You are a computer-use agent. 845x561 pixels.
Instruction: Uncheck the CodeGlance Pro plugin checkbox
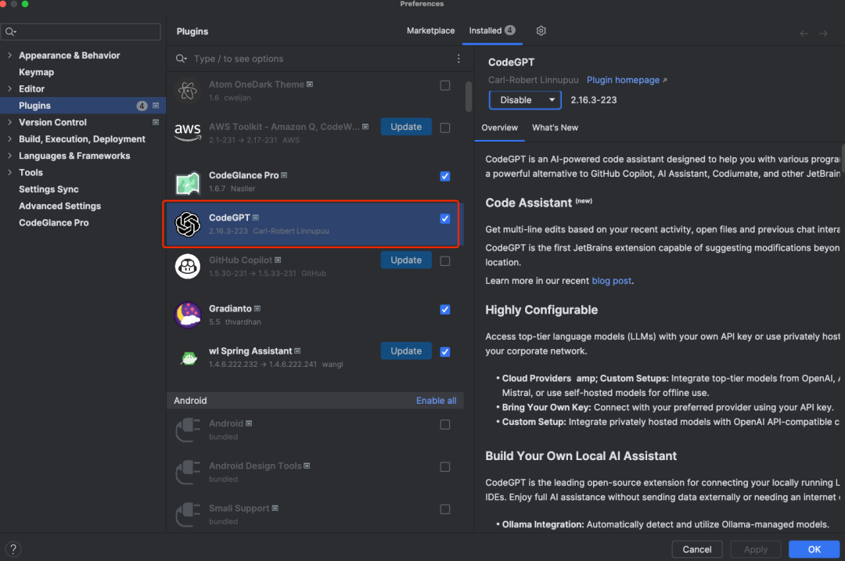[444, 176]
